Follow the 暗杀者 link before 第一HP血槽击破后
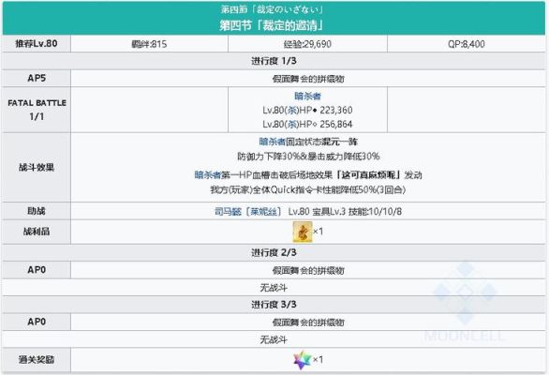549x375 pixels. pos(208,175)
